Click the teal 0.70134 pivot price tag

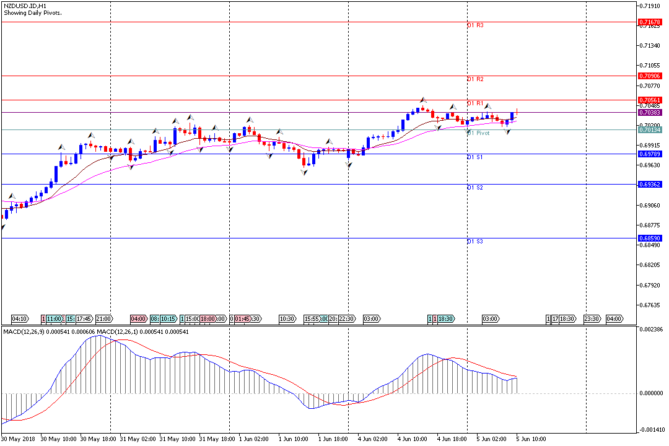[x=650, y=129]
